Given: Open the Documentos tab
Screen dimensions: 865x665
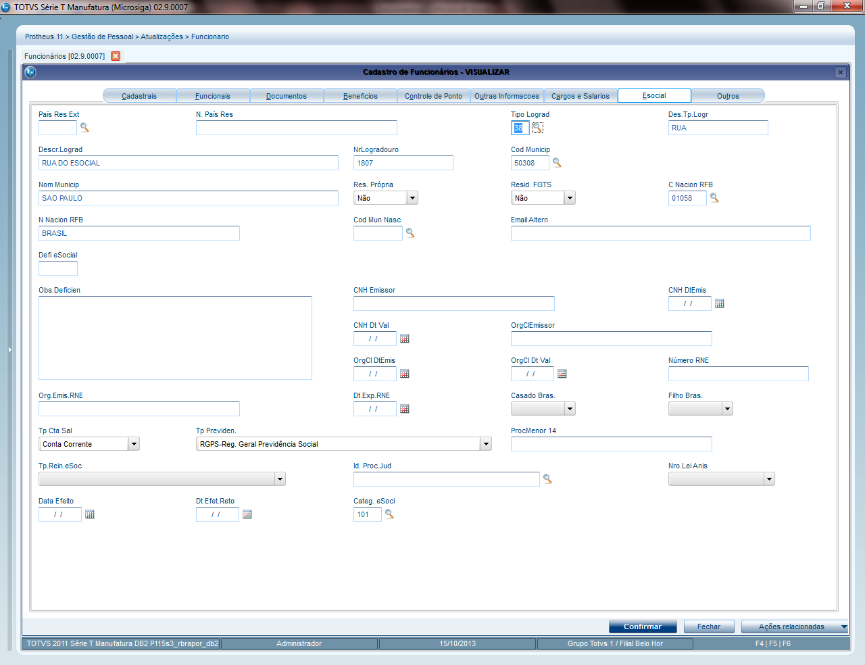Looking at the screenshot, I should 287,96.
